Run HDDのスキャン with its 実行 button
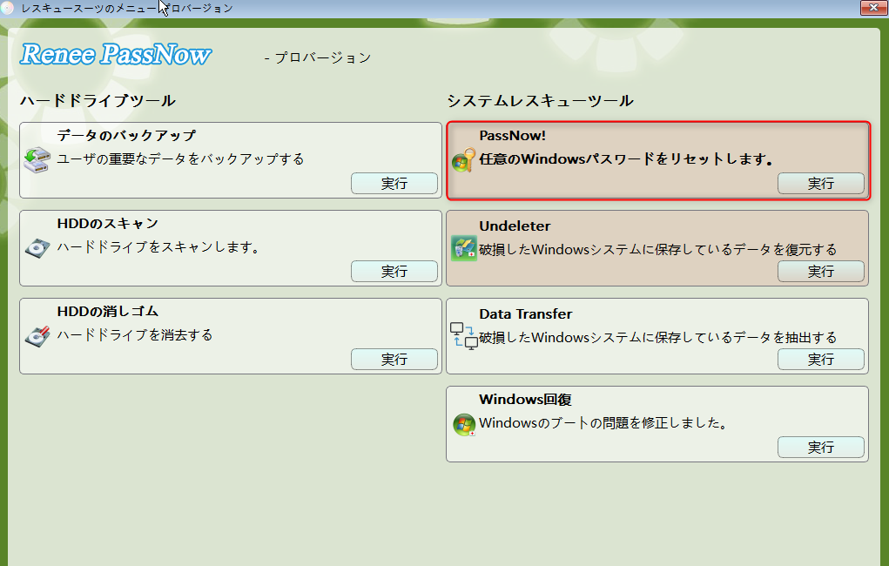 [394, 271]
